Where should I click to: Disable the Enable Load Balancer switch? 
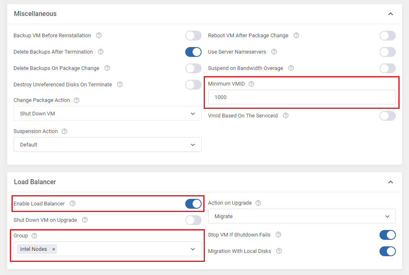(x=193, y=204)
